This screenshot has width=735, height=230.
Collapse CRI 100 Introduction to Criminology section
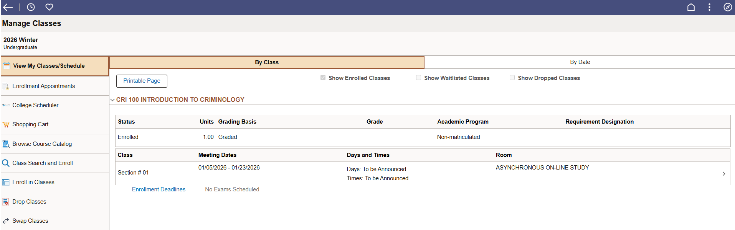[x=112, y=100]
